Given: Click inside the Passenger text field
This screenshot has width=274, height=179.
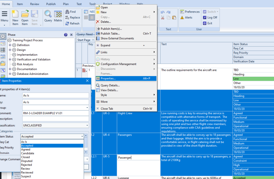Looking at the screenshot, I should click(138, 157).
